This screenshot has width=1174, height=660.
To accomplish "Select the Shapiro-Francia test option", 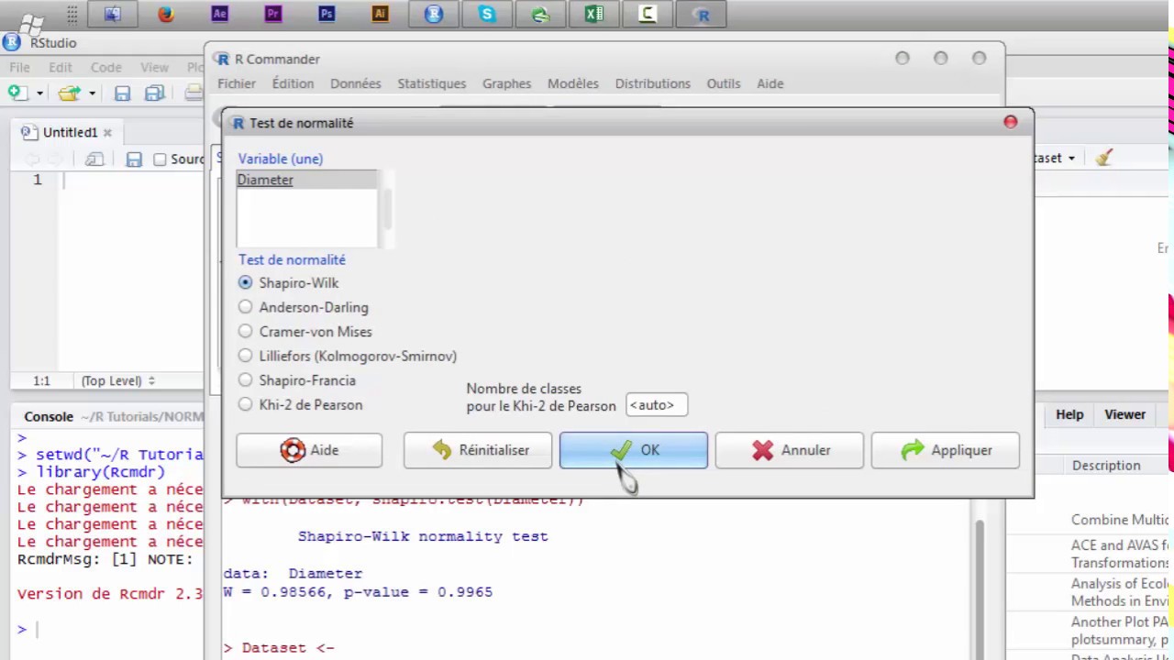I will click(245, 380).
